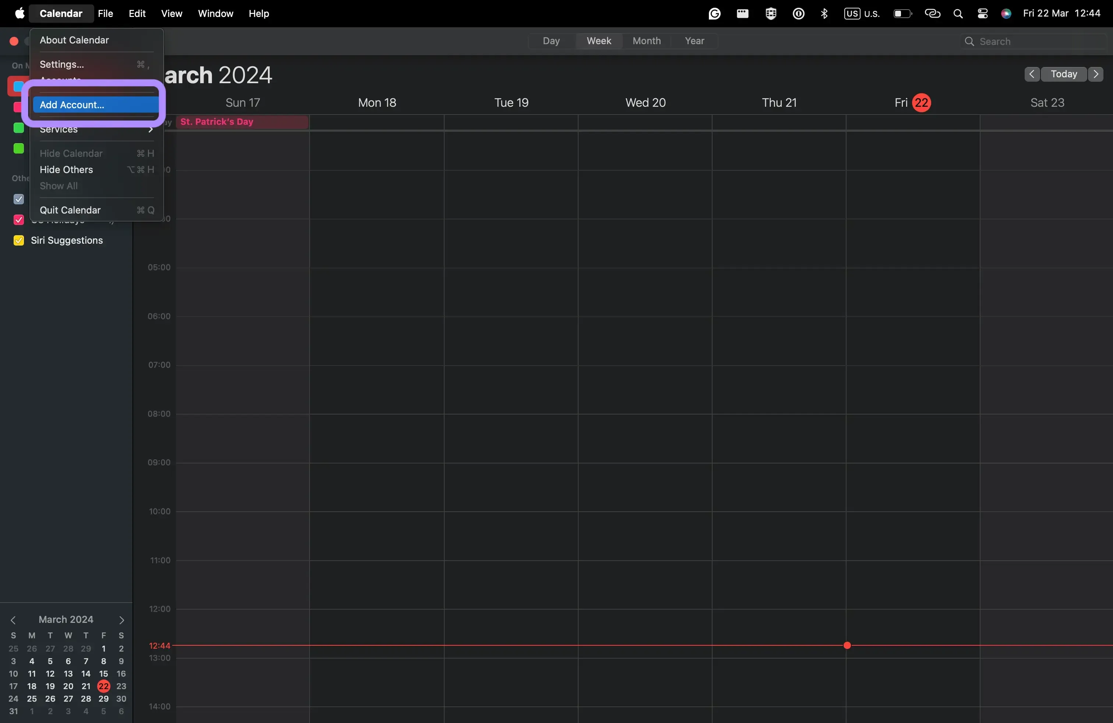Select Add Account… menu entry
1113x723 pixels.
pos(96,105)
